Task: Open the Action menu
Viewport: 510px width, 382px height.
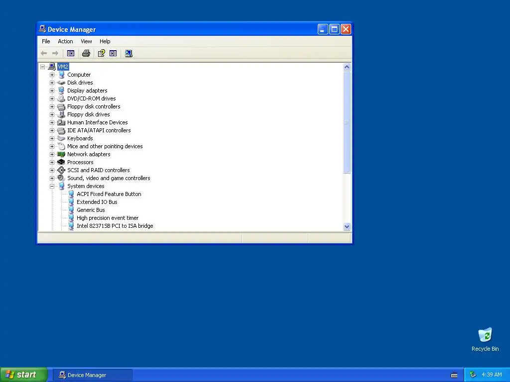Action: click(65, 41)
